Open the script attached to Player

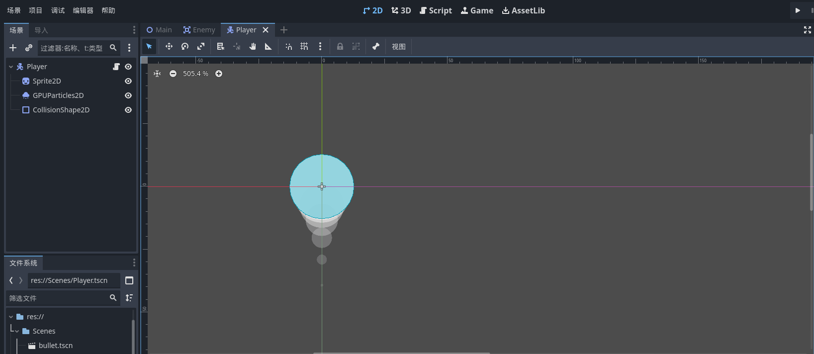116,67
